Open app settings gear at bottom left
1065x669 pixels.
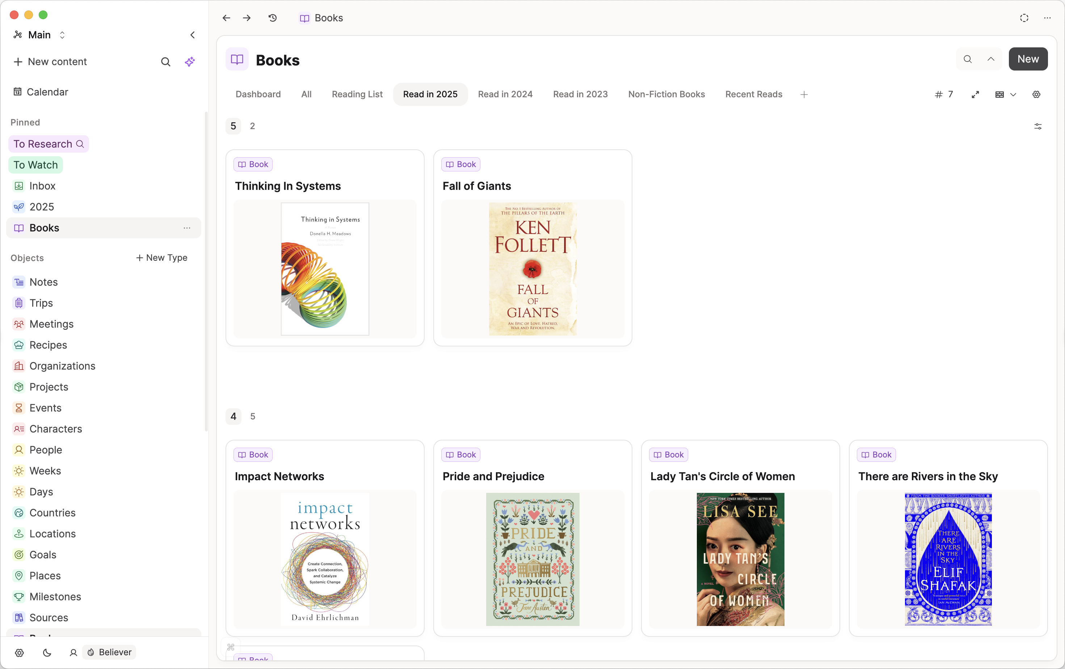click(19, 652)
